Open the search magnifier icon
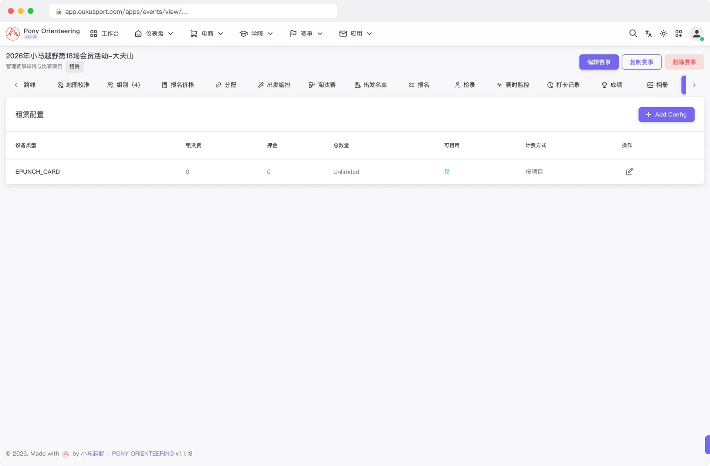Image resolution: width=710 pixels, height=466 pixels. click(x=633, y=34)
